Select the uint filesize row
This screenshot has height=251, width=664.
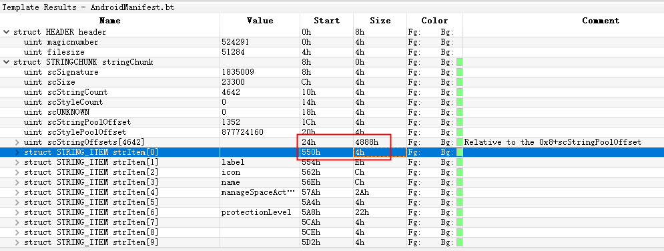(332, 52)
